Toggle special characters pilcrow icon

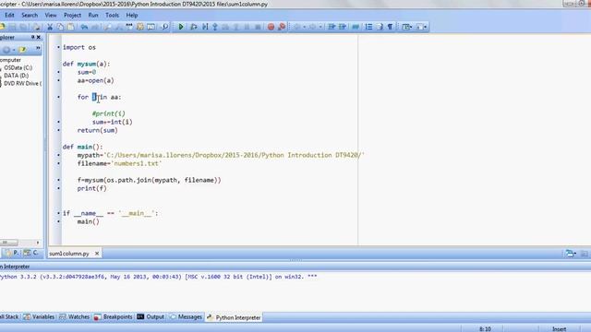pyautogui.click(x=390, y=27)
